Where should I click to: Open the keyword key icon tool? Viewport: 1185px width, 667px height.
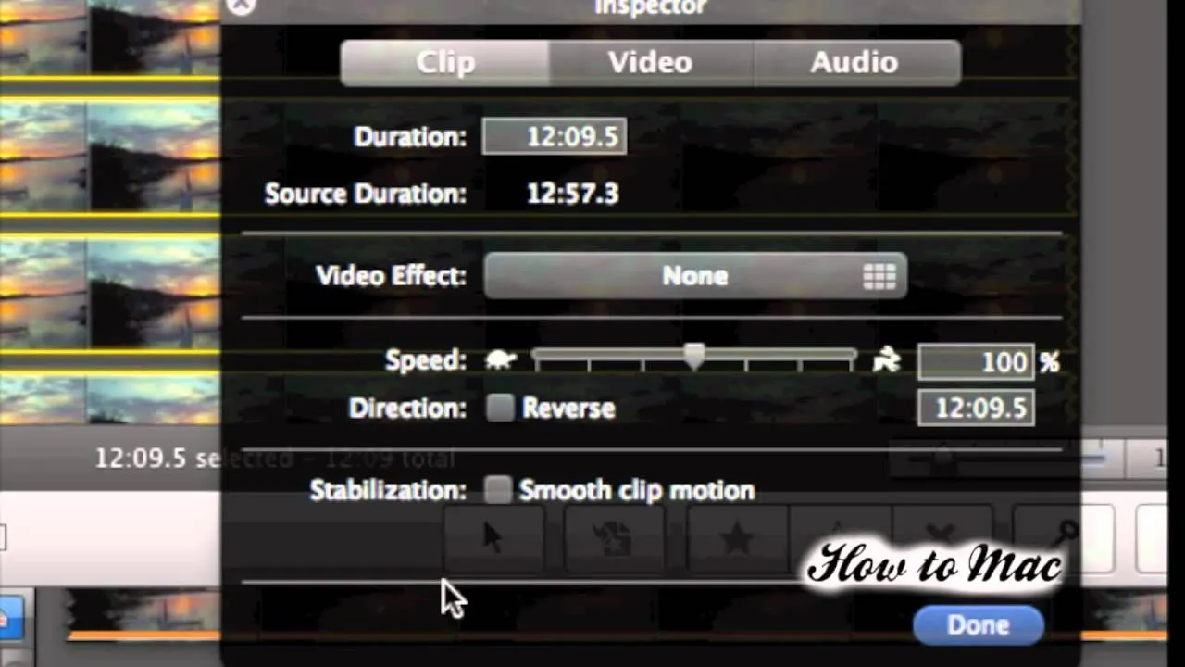(x=1065, y=535)
